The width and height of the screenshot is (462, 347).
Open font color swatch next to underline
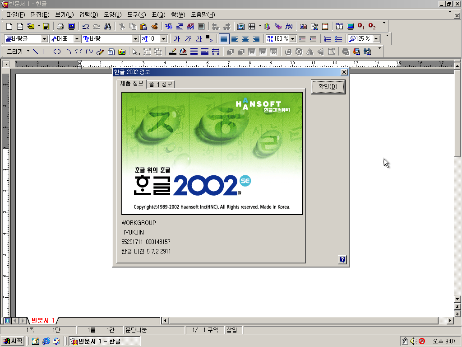pyautogui.click(x=209, y=39)
